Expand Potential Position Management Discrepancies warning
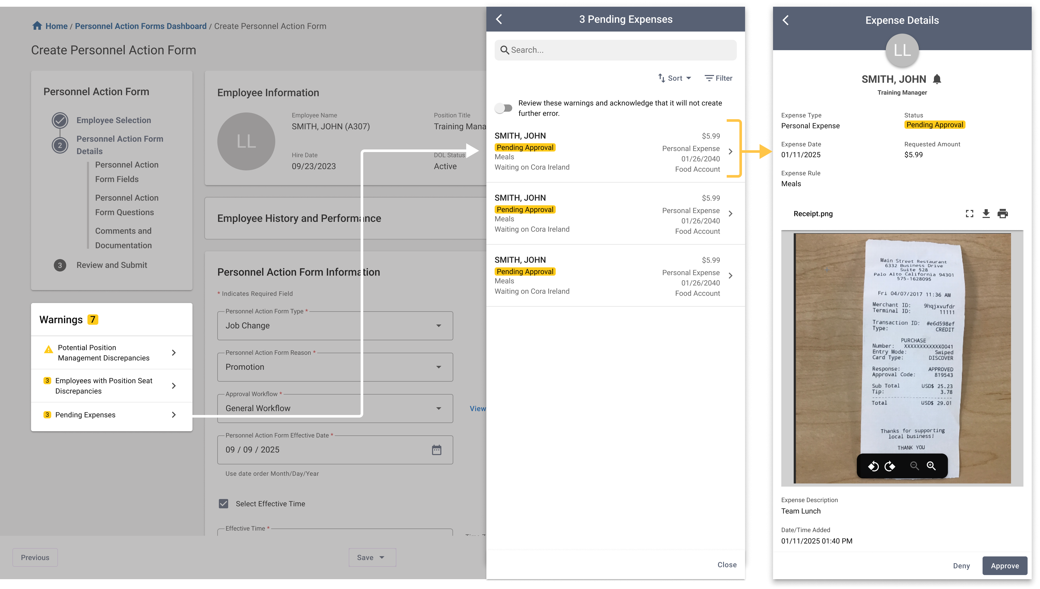This screenshot has height=589, width=1040. coord(112,353)
